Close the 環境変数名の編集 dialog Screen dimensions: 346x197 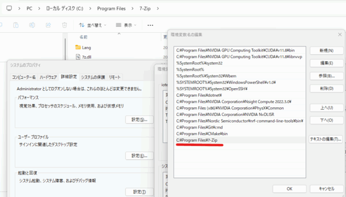click(340, 34)
